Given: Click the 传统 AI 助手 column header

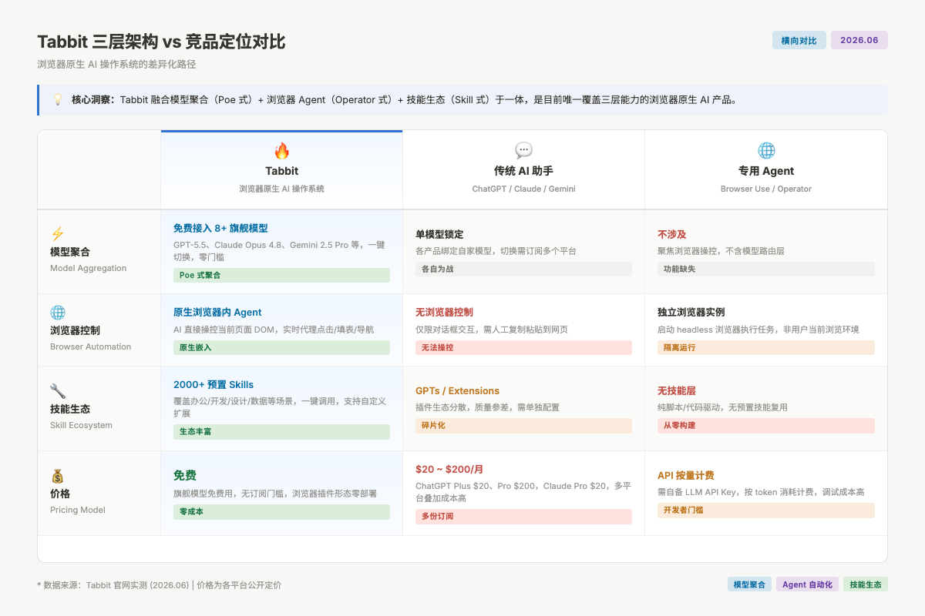Looking at the screenshot, I should [523, 170].
